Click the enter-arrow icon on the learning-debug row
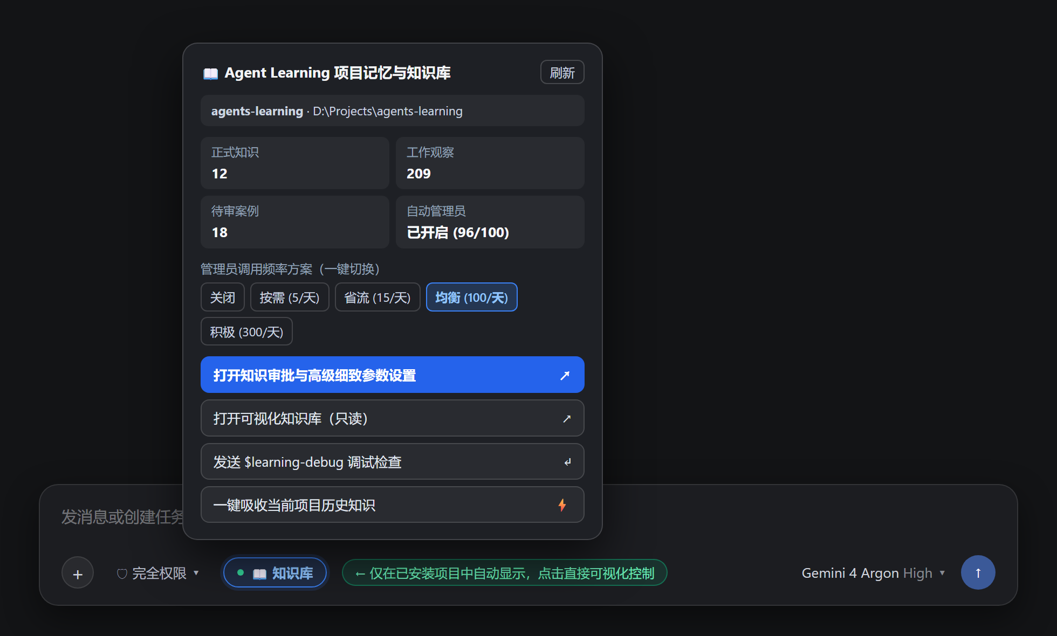 point(567,462)
